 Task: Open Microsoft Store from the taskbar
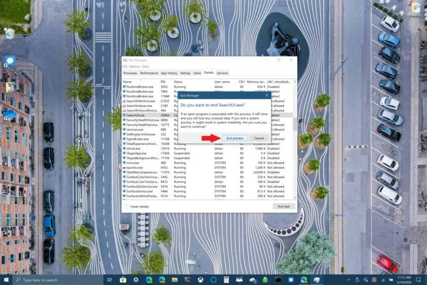(123, 280)
